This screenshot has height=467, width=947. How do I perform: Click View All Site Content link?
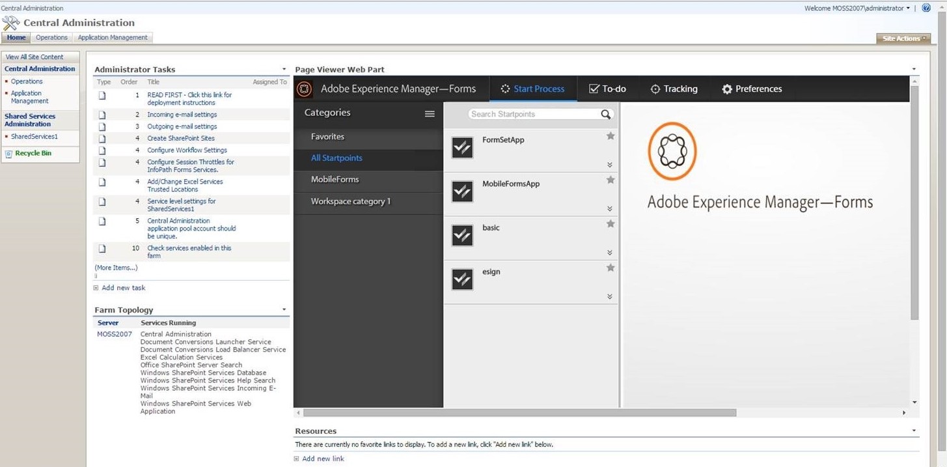click(34, 57)
